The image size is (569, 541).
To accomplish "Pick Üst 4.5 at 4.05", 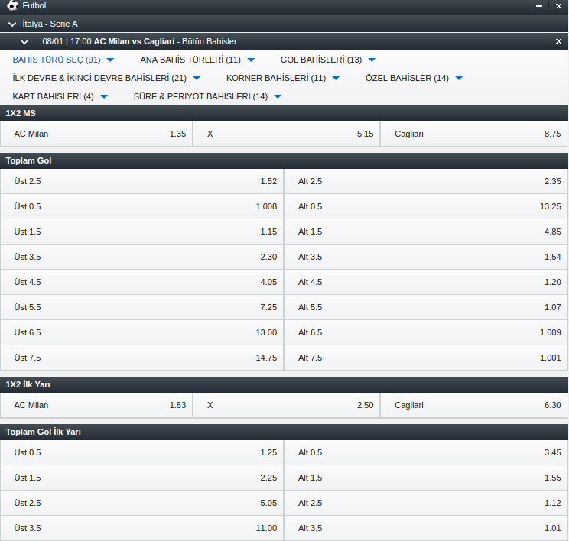I will point(142,282).
